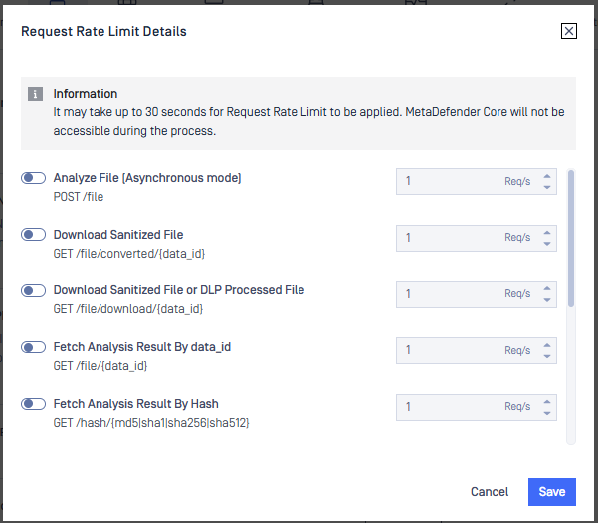Click the Information icon in the notice banner

(36, 94)
